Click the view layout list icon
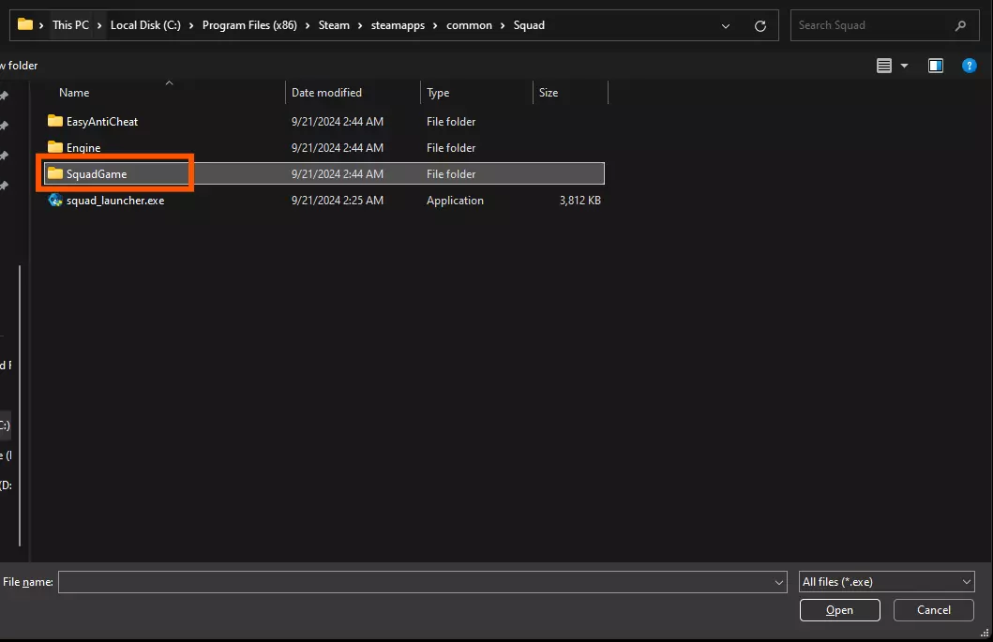The width and height of the screenshot is (993, 642). coord(884,66)
